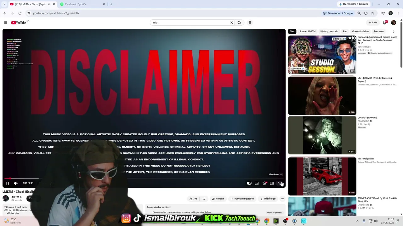Clear the YouTube search text
Screen dimensions: 403x226
click(x=232, y=23)
